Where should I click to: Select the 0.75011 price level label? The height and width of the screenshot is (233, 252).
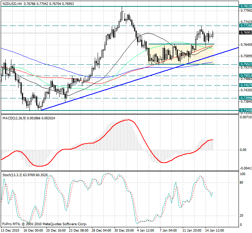coord(246,76)
